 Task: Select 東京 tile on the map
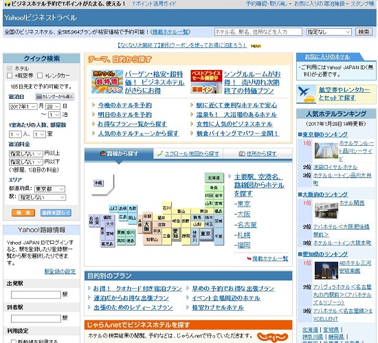[x=205, y=234]
